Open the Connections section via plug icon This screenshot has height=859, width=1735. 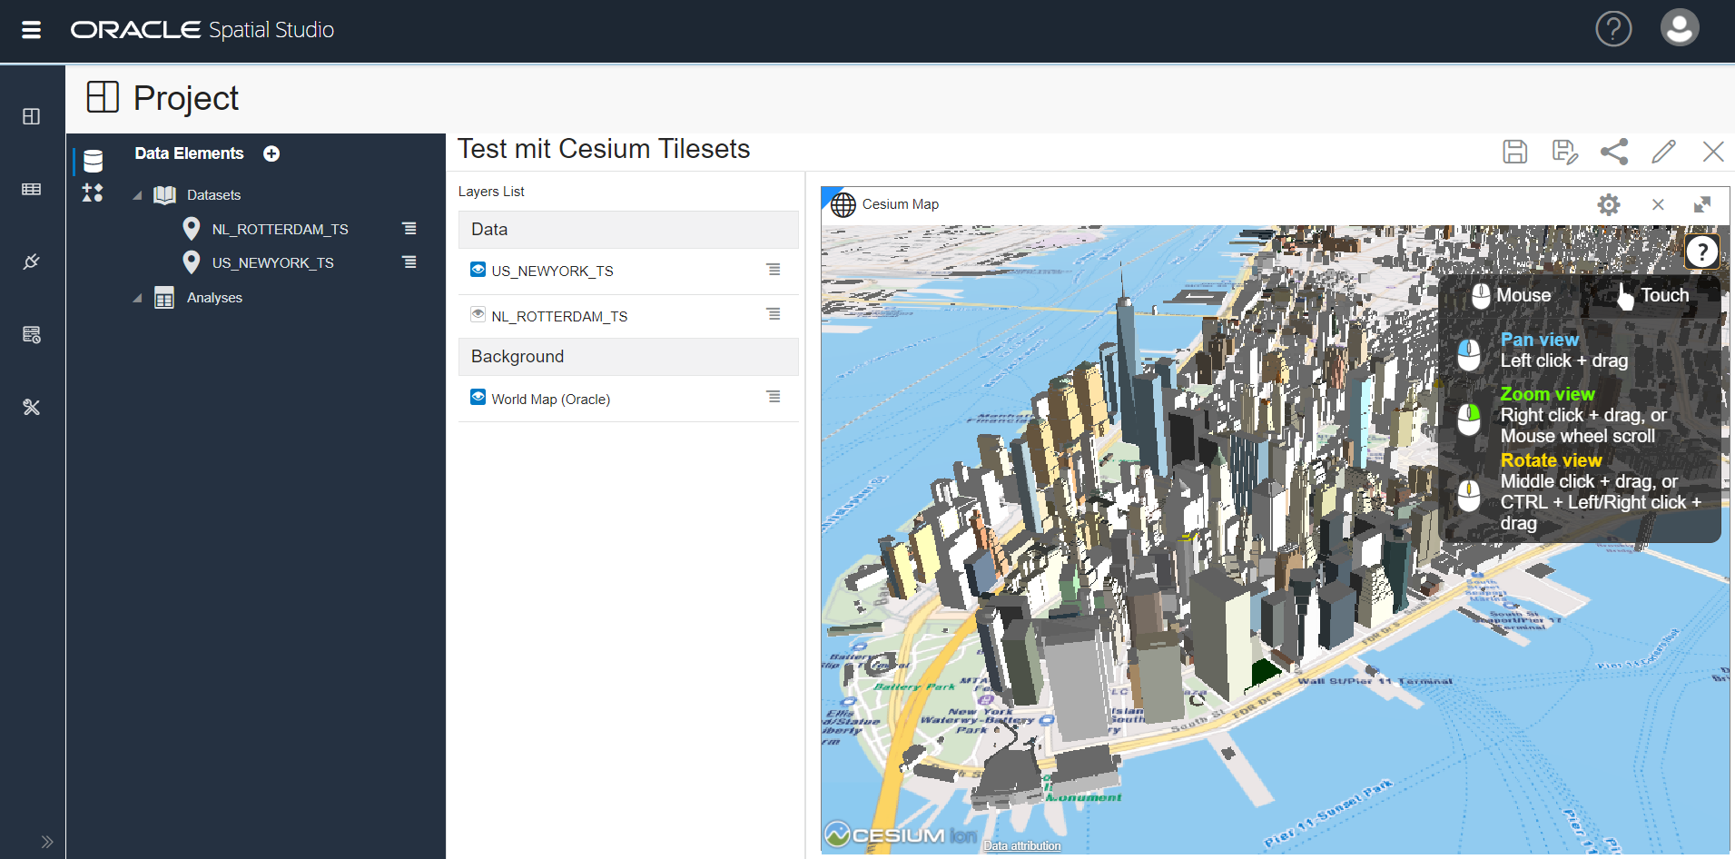tap(32, 262)
